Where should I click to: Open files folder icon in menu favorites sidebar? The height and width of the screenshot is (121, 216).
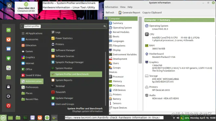point(8,77)
